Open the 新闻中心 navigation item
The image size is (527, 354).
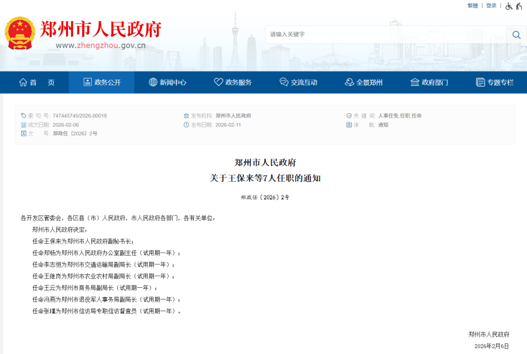167,83
